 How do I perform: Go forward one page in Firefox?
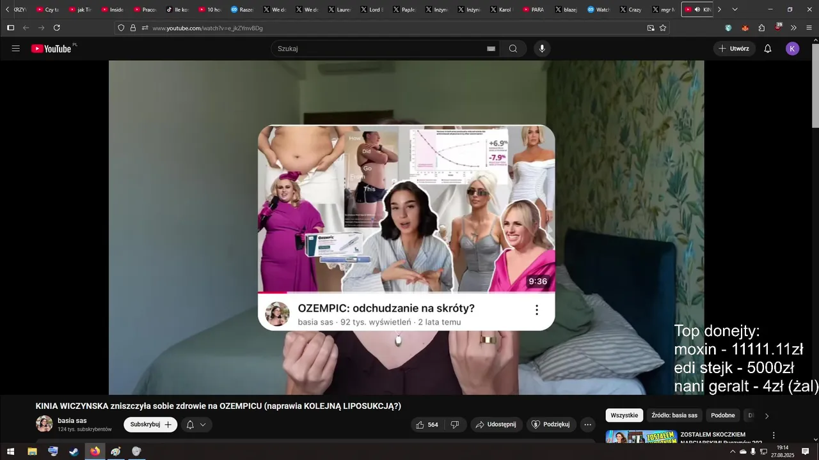coord(42,28)
